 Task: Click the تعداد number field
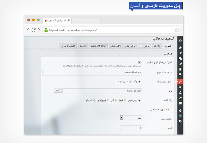(x=131, y=128)
